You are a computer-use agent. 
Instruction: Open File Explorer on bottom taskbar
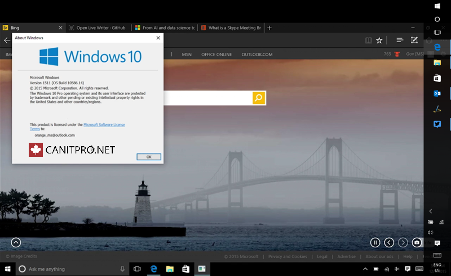click(170, 269)
